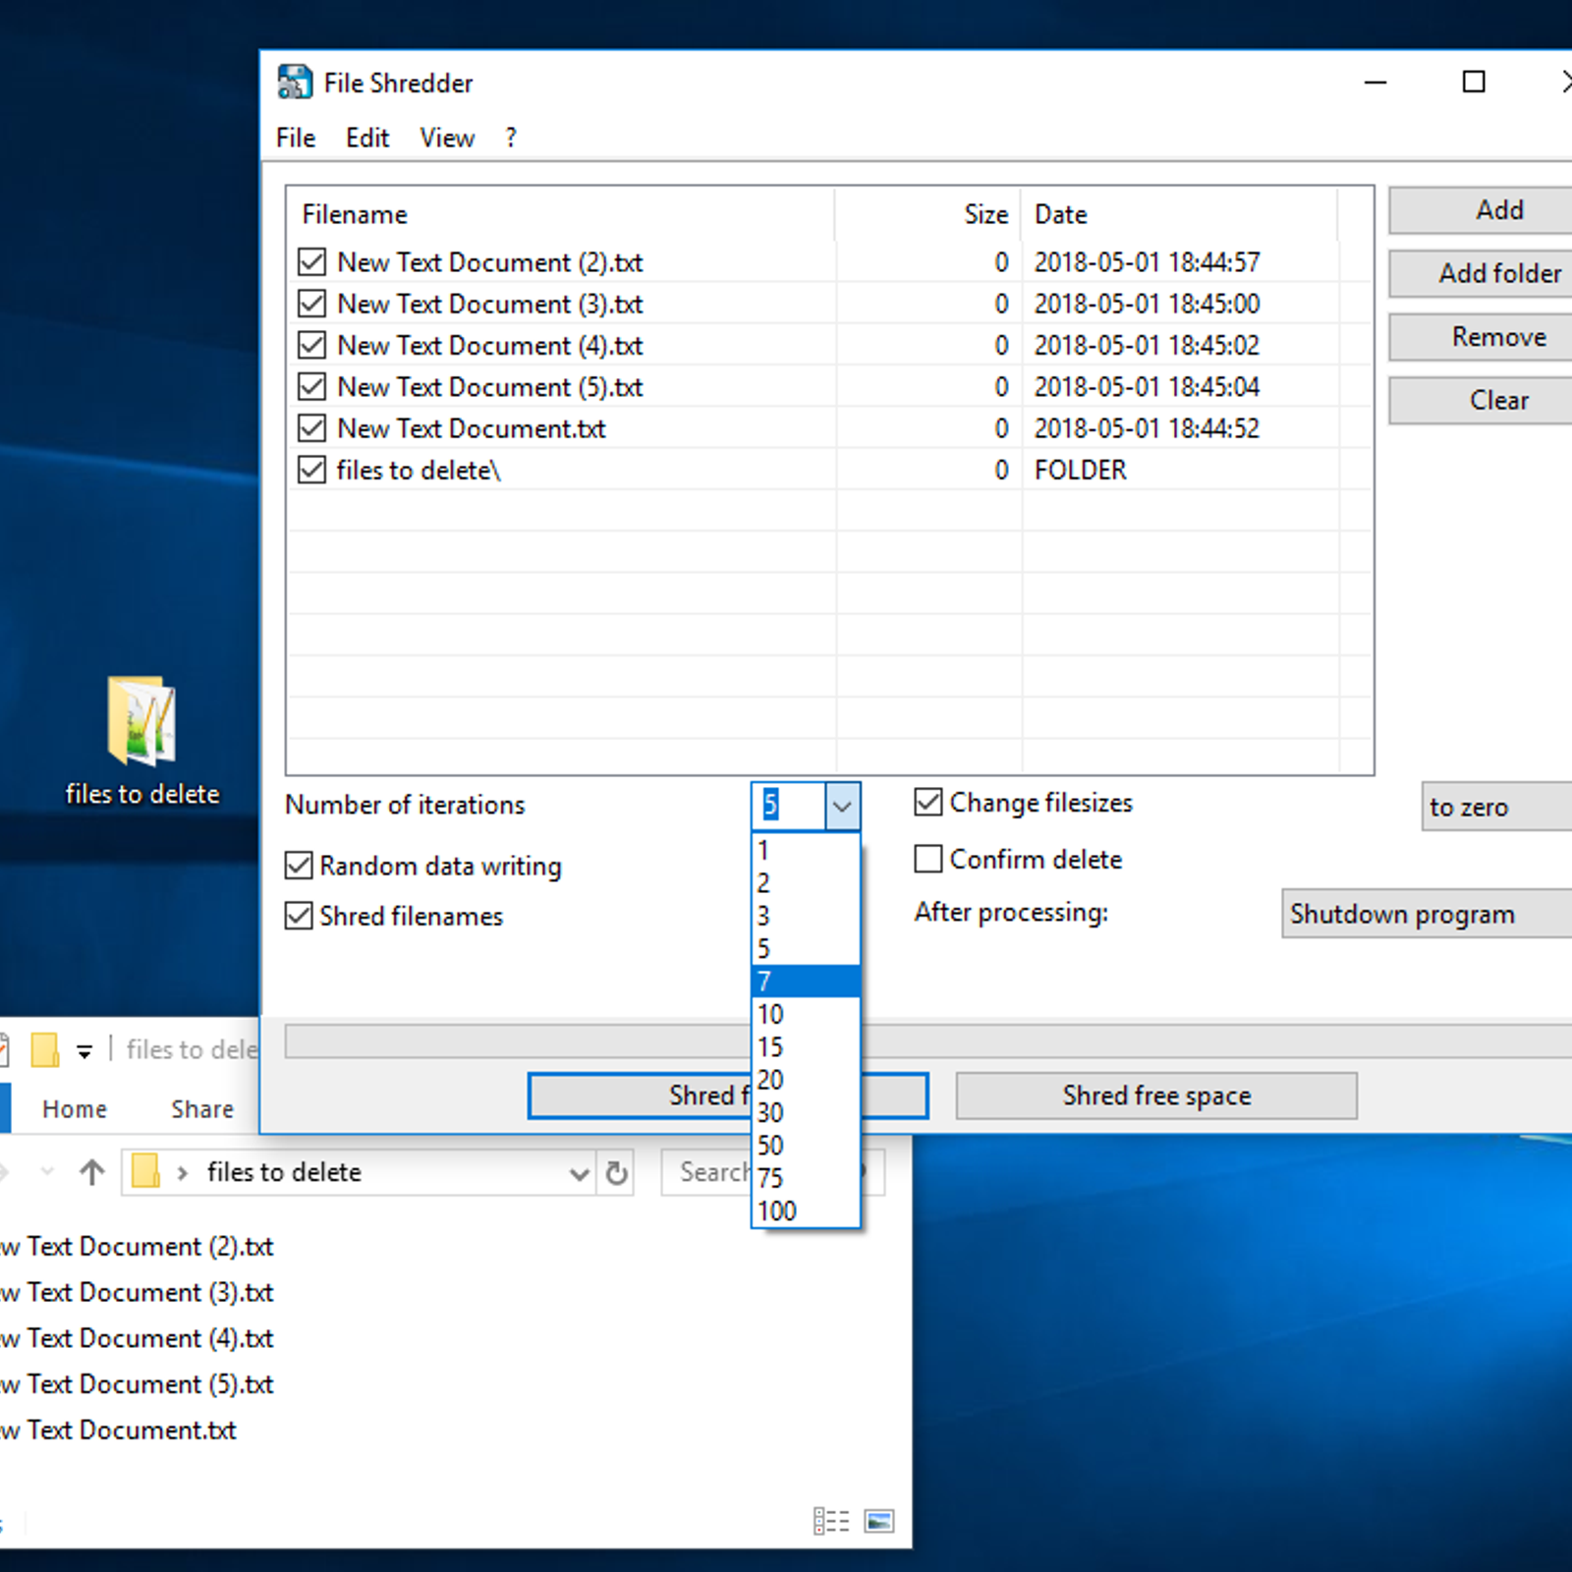Open the ? help menu
This screenshot has height=1572, width=1572.
pos(511,138)
